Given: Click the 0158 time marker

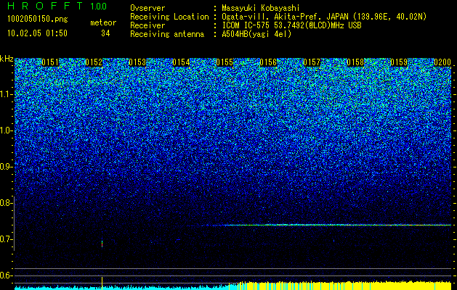Looking at the screenshot, I should tap(355, 62).
